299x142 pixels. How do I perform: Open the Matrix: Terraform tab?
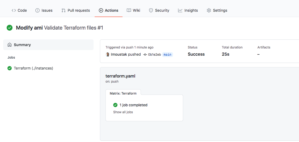point(123,94)
